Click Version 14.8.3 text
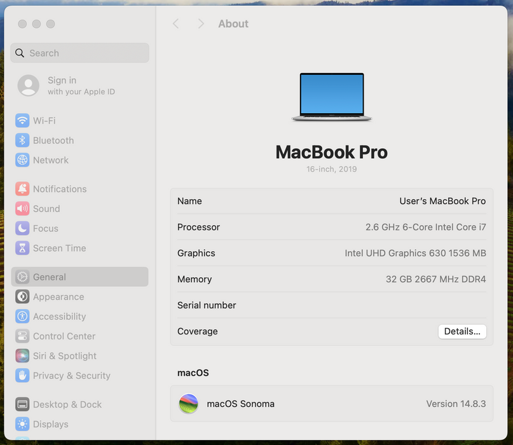 [456, 404]
